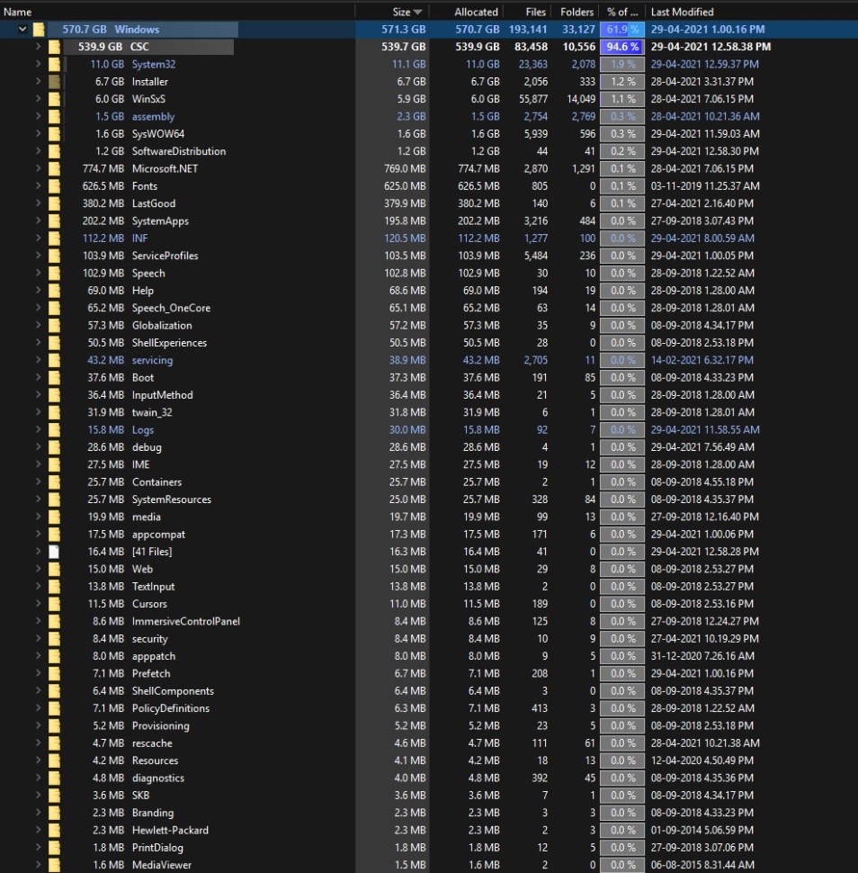Click the [41 Files] document icon
Screen dimensions: 858x873
coord(54,551)
